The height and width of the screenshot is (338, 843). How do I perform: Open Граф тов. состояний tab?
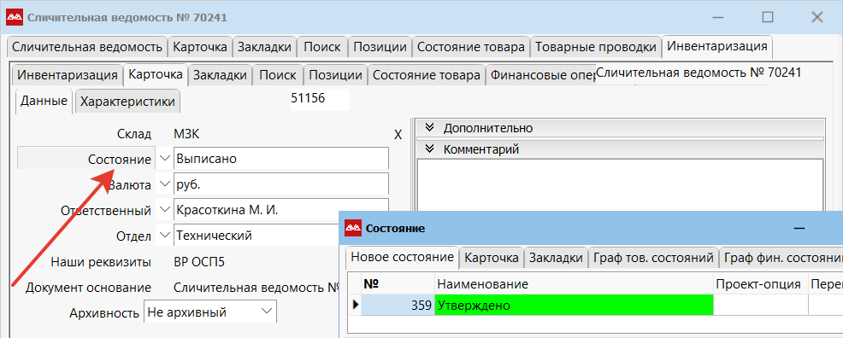click(x=653, y=258)
